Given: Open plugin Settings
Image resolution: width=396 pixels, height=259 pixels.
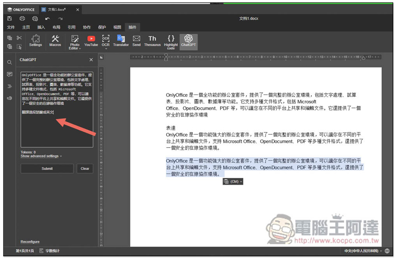Looking at the screenshot, I should click(x=35, y=41).
